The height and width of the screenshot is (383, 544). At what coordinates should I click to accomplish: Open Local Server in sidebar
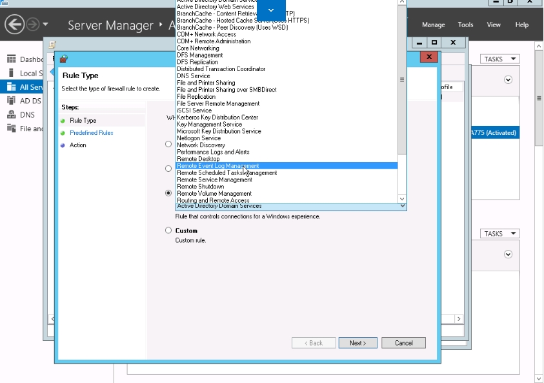click(x=25, y=73)
